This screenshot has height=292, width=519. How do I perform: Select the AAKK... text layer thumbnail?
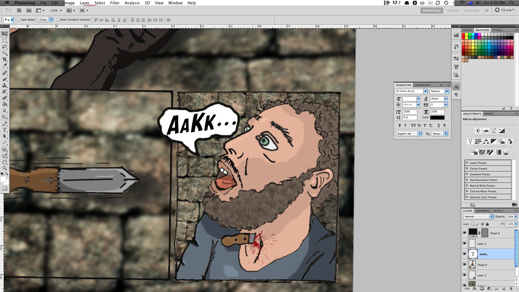(473, 254)
